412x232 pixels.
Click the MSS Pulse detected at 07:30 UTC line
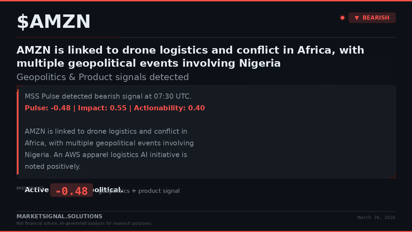(x=108, y=96)
